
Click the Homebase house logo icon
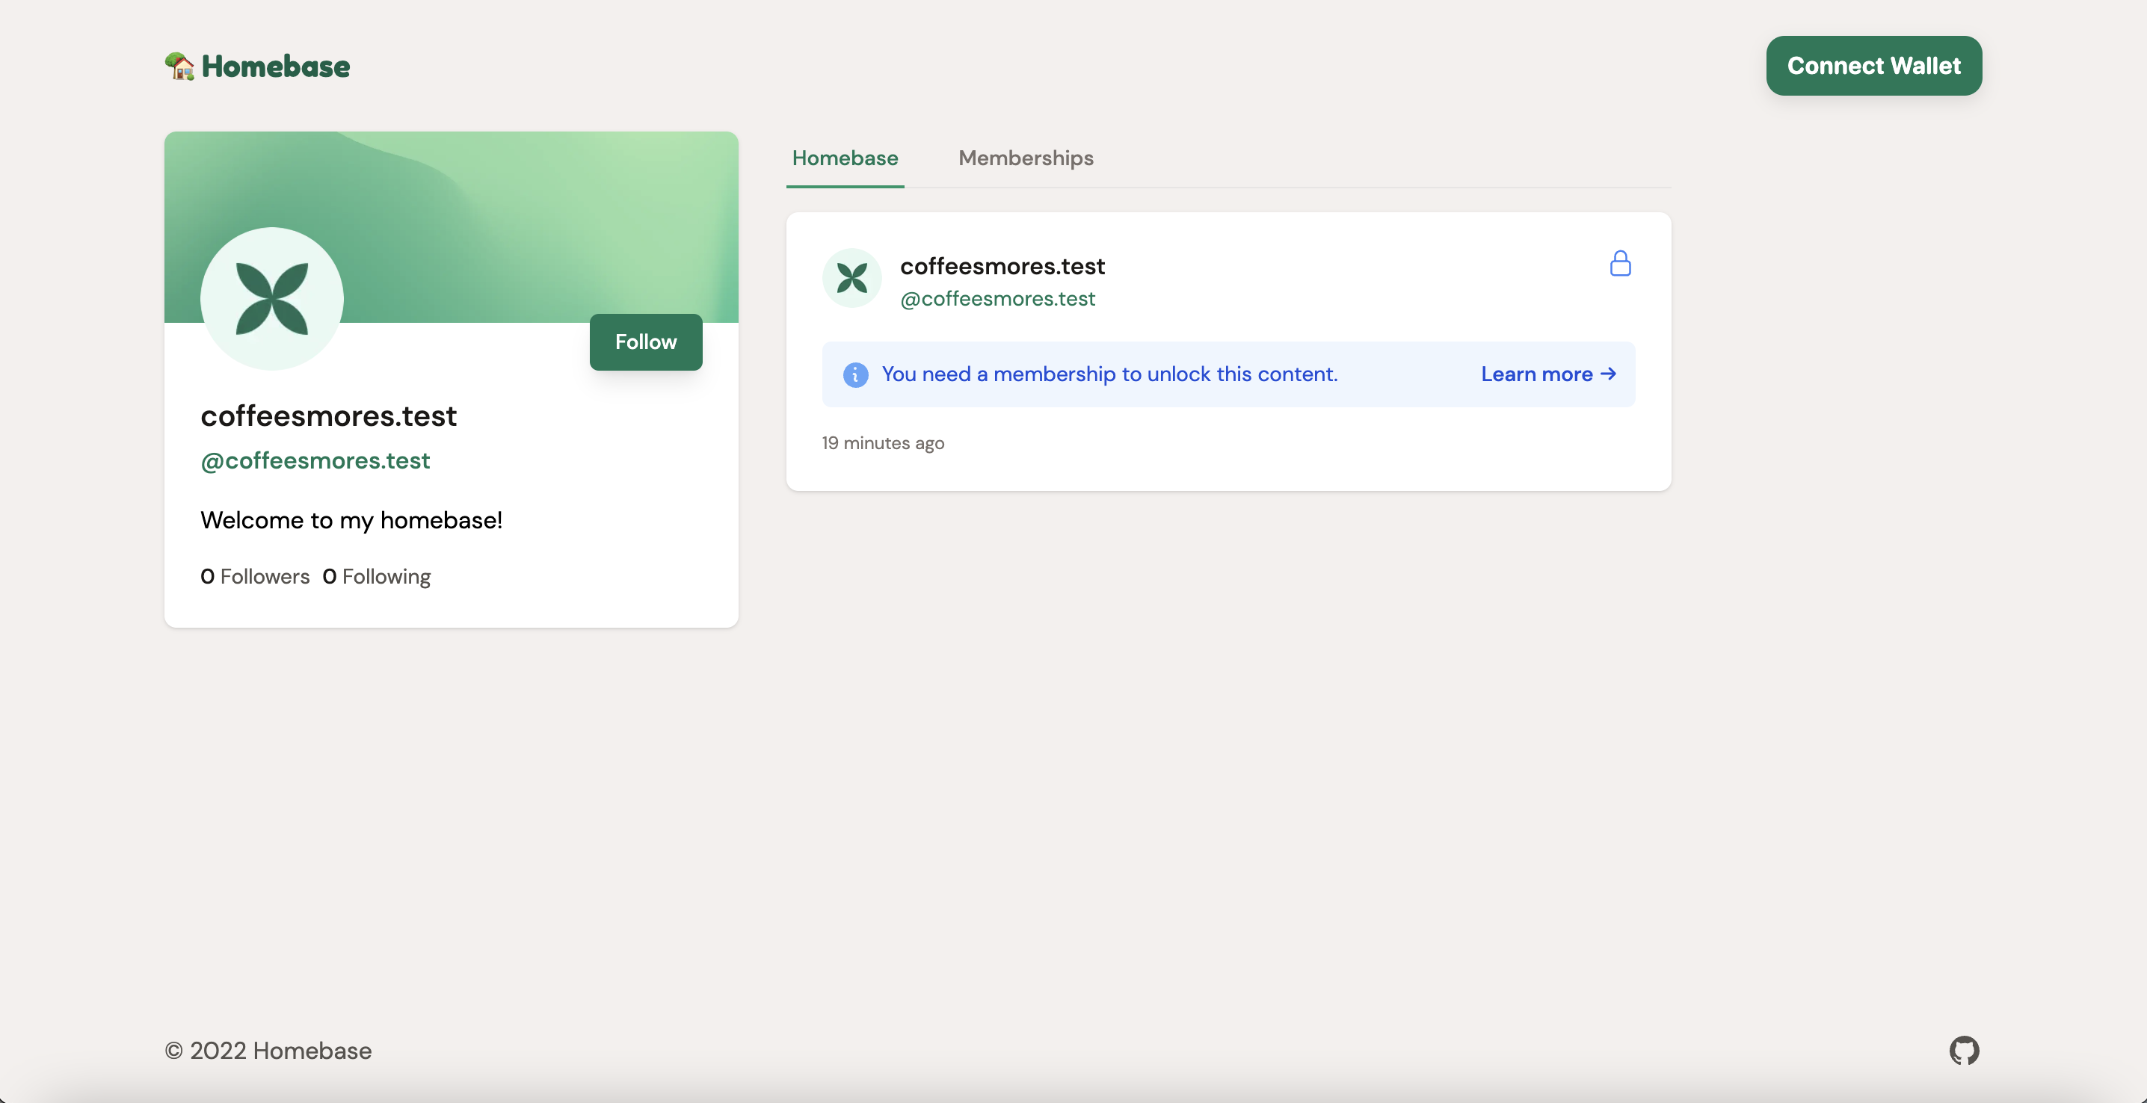pos(179,66)
